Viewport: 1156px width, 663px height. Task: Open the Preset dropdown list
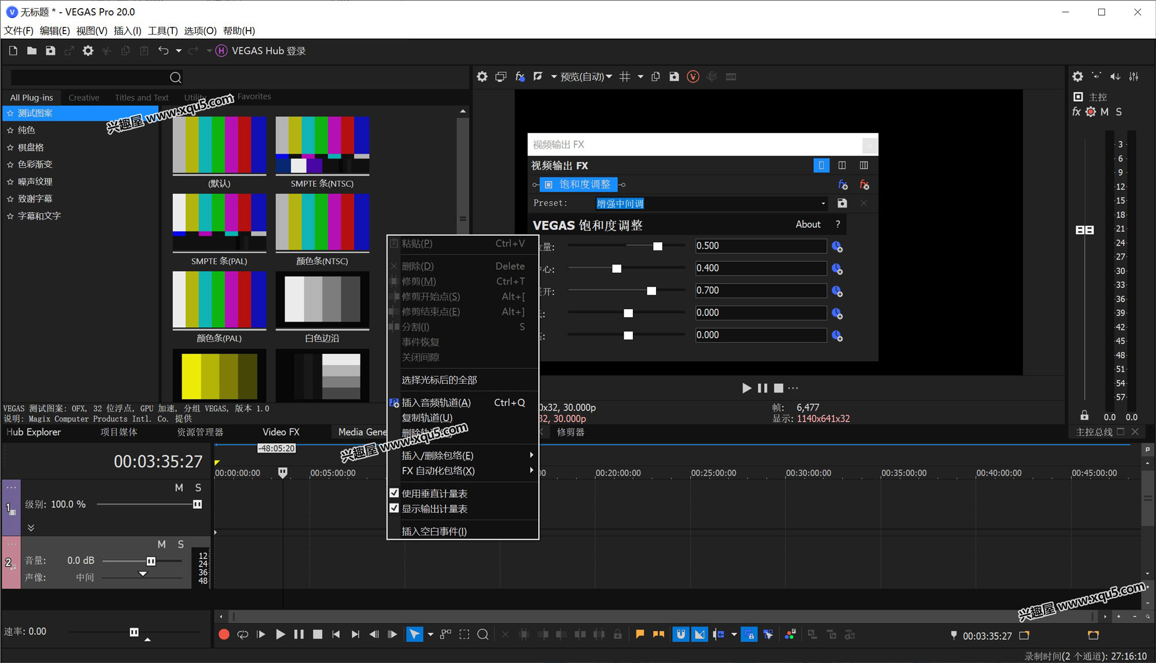coord(823,203)
